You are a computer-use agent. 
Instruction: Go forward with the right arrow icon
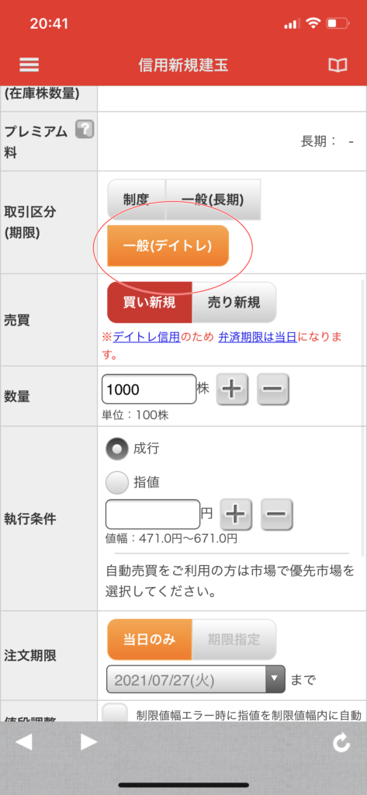(88, 742)
